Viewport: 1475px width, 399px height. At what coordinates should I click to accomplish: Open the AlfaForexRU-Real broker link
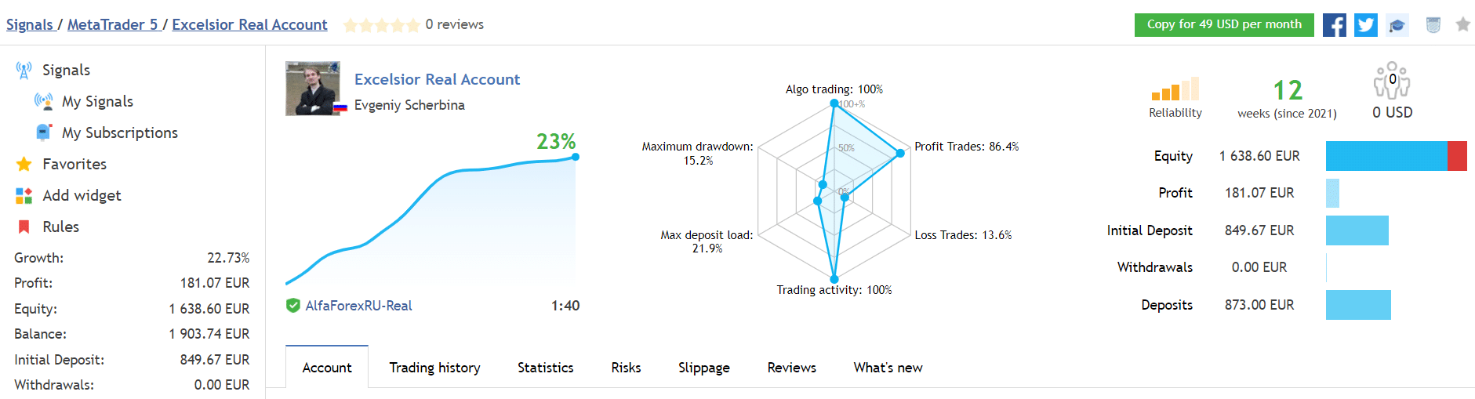pyautogui.click(x=358, y=306)
